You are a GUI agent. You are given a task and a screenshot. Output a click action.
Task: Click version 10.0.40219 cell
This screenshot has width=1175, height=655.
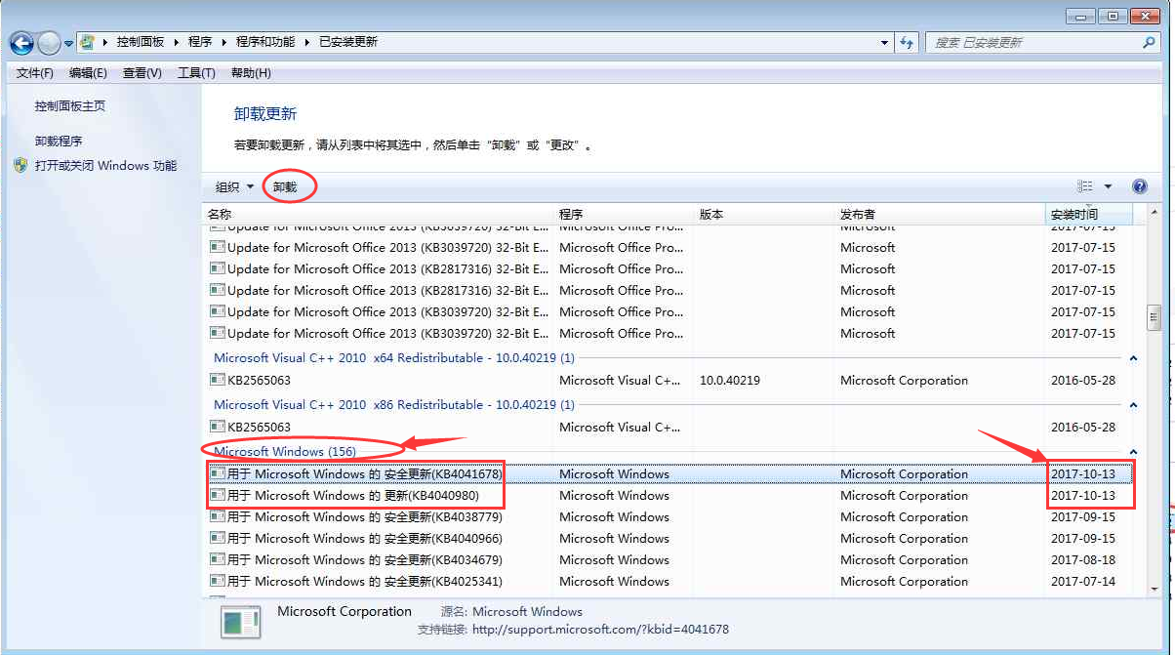pyautogui.click(x=730, y=380)
